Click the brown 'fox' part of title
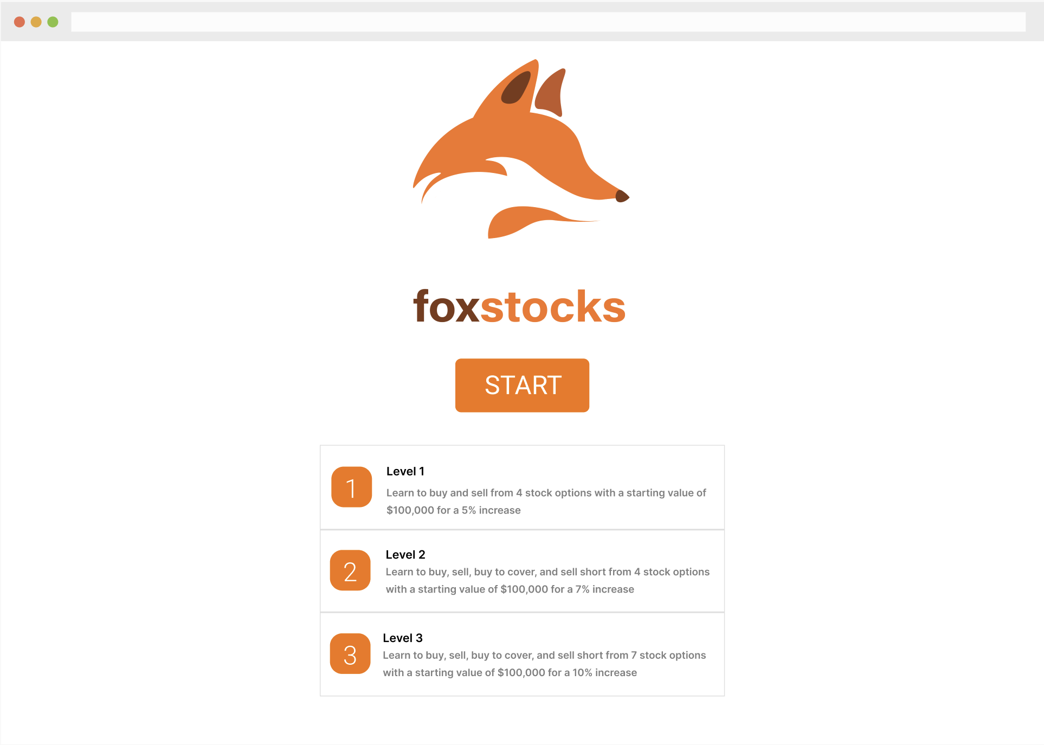 447,306
